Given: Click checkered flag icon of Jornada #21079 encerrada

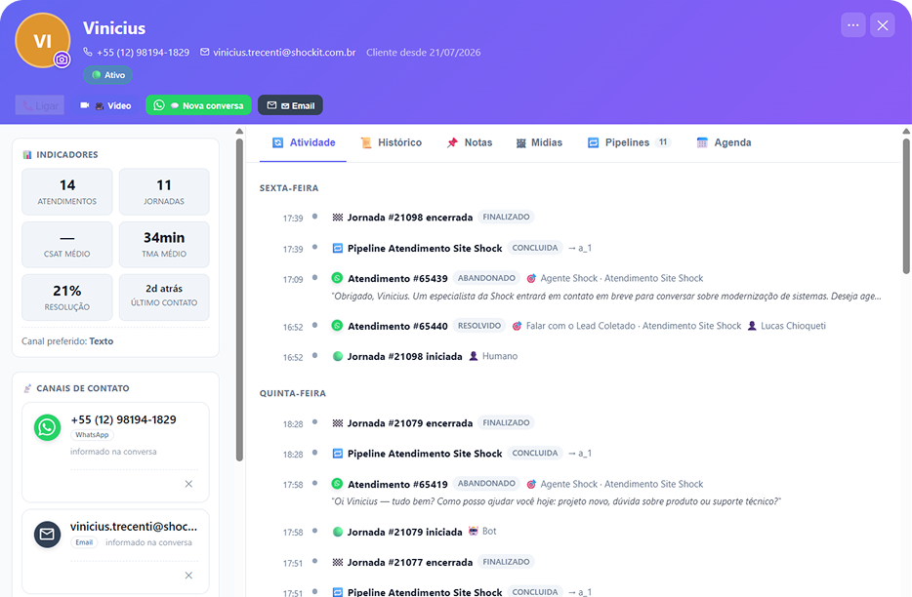Looking at the screenshot, I should [337, 423].
